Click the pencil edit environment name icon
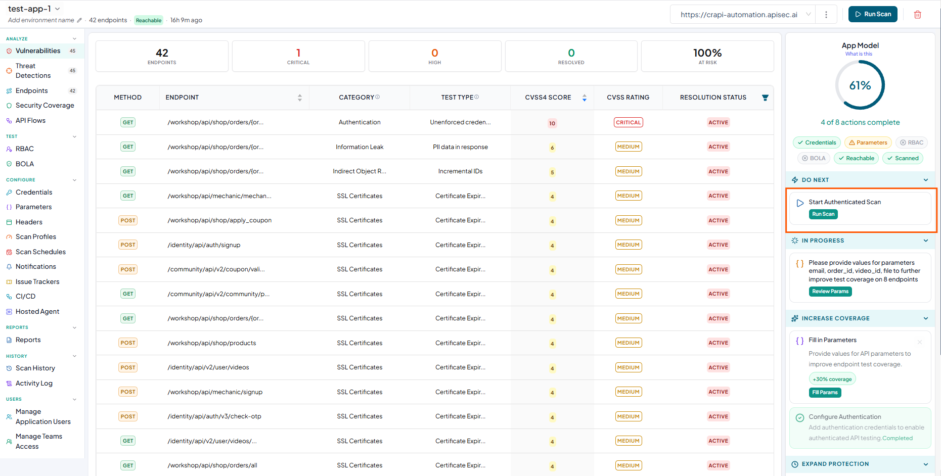 click(79, 20)
